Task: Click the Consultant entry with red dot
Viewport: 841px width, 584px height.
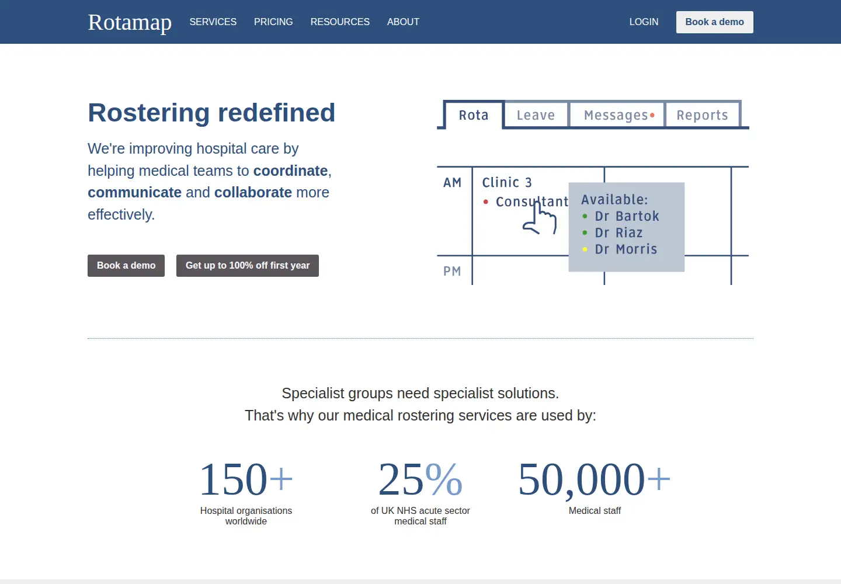Action: (x=526, y=201)
